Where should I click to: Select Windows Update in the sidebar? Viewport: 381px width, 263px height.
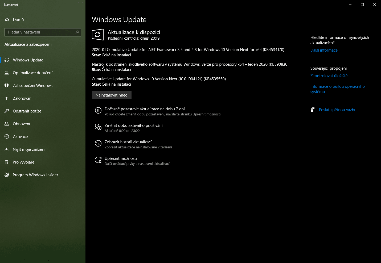click(x=27, y=60)
